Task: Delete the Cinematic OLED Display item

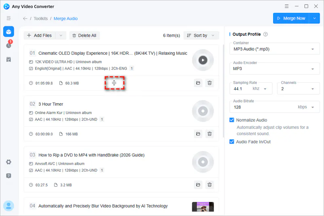Action: pos(210,83)
